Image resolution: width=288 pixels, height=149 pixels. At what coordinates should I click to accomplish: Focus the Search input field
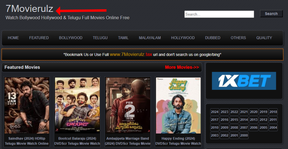219,14
